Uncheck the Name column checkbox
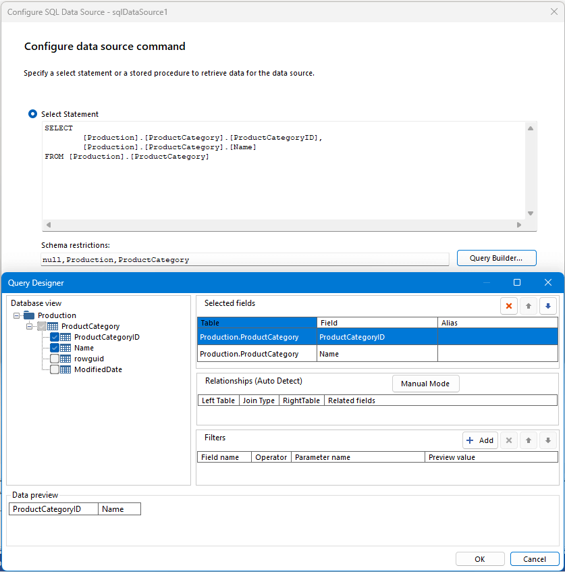The image size is (565, 572). pyautogui.click(x=54, y=347)
